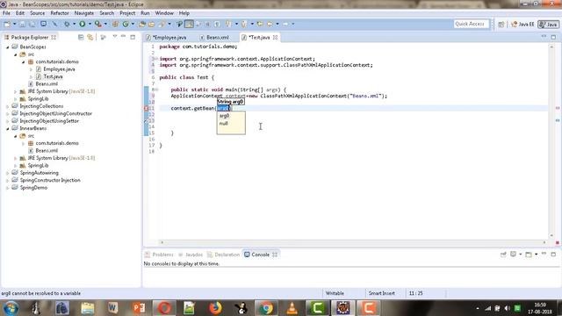Screen dimensions: 562x316
Task: Run the program with green Run button
Action: [83, 24]
